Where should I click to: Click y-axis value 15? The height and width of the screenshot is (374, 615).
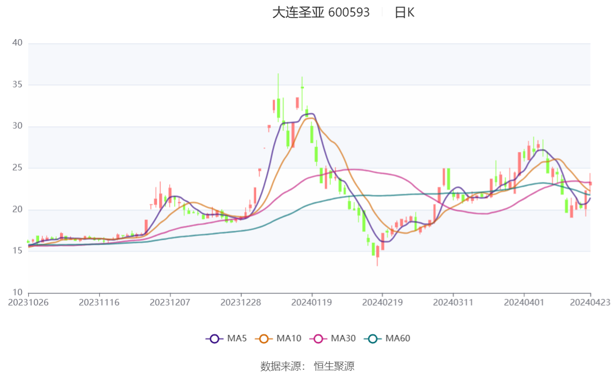[x=17, y=250]
